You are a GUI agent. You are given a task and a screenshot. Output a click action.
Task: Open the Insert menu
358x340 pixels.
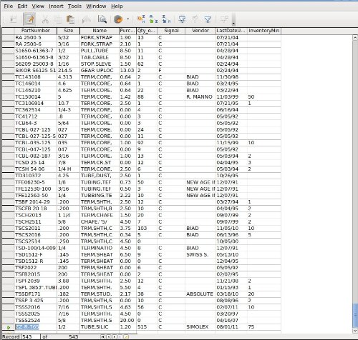56,6
